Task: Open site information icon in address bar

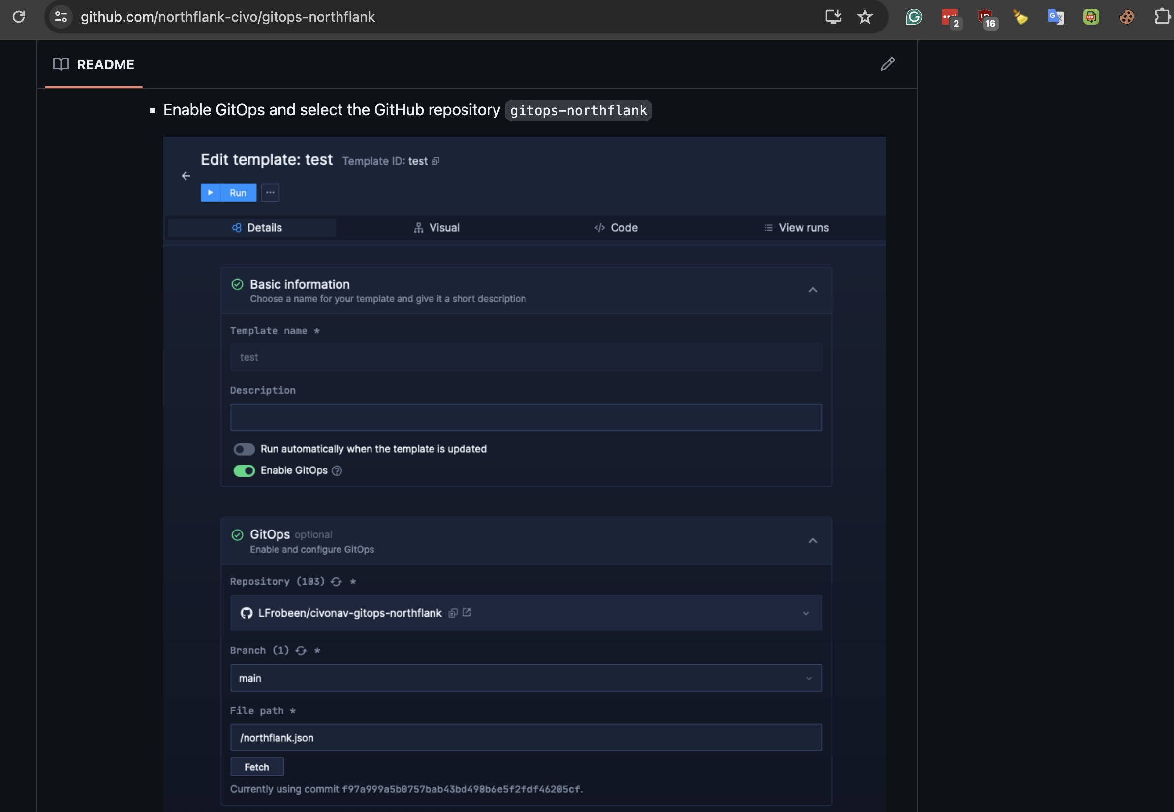Action: (x=61, y=17)
